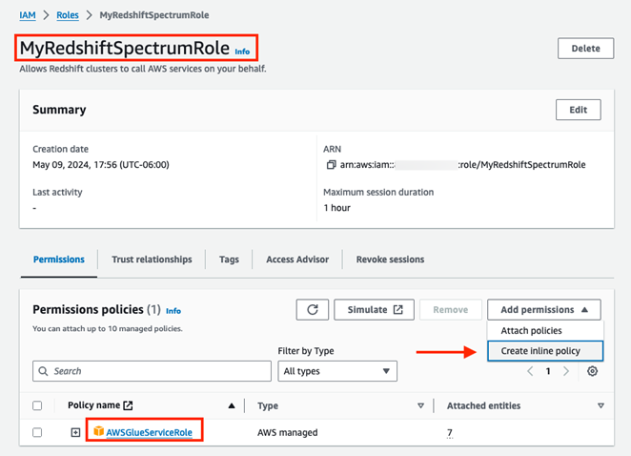631x456 pixels.
Task: Sort by Type column arrow
Action: (420, 405)
